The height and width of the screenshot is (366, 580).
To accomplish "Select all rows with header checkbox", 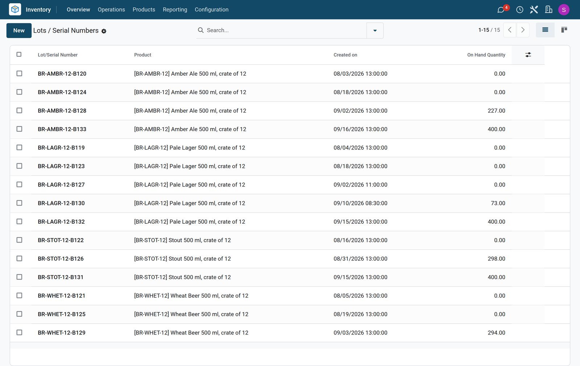I will point(19,55).
